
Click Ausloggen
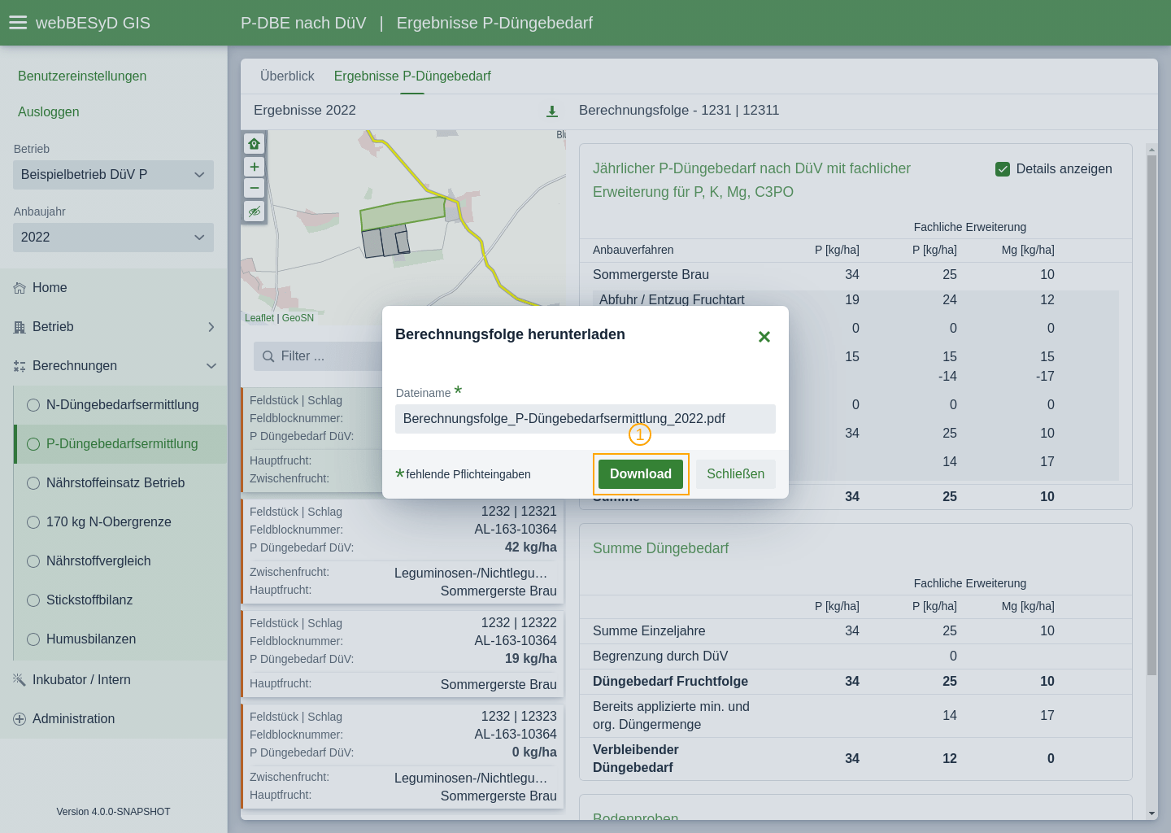click(49, 112)
